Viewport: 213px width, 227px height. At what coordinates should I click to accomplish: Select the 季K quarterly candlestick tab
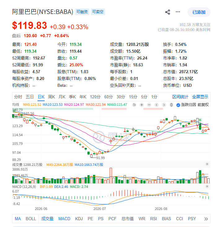point(72,97)
